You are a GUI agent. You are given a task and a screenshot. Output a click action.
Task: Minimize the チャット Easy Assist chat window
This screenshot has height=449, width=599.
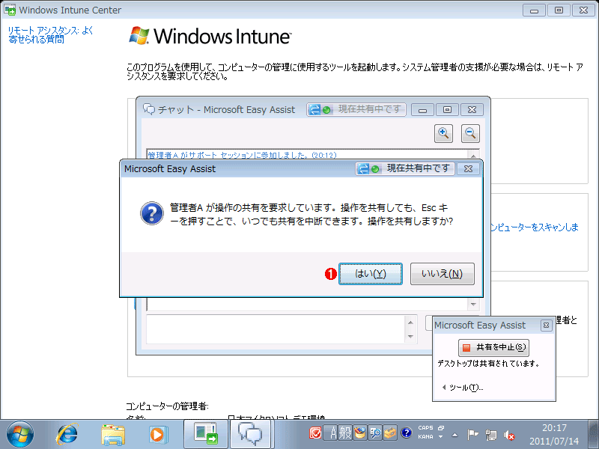coord(422,110)
